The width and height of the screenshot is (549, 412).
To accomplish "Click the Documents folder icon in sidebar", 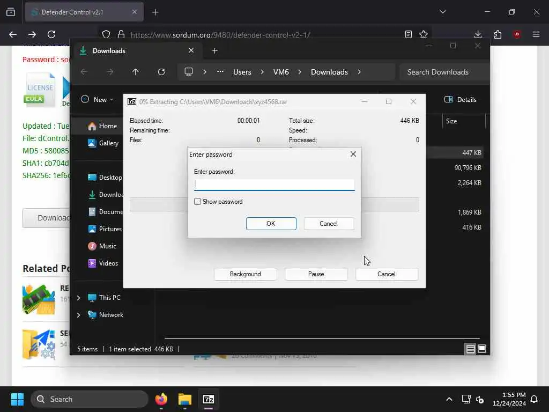I will pyautogui.click(x=92, y=211).
